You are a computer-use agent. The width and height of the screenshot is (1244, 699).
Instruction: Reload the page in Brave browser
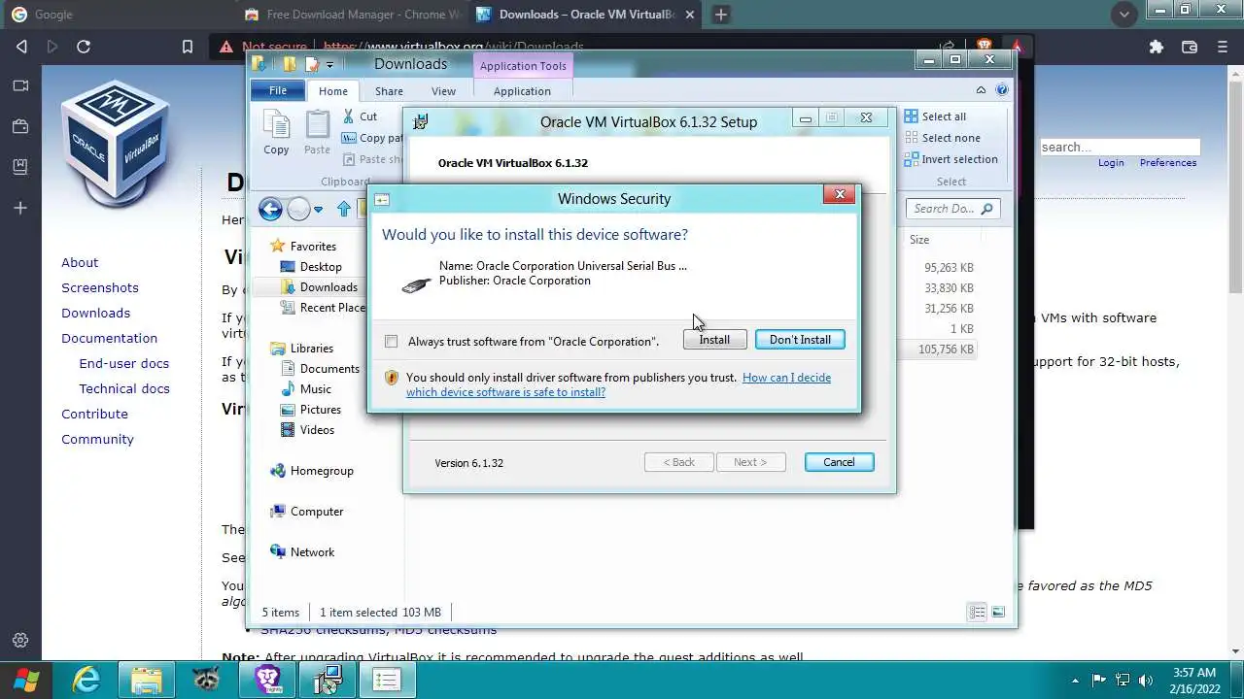tap(84, 47)
